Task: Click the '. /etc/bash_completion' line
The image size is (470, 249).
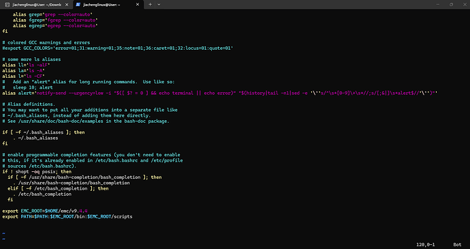Action: [42, 194]
